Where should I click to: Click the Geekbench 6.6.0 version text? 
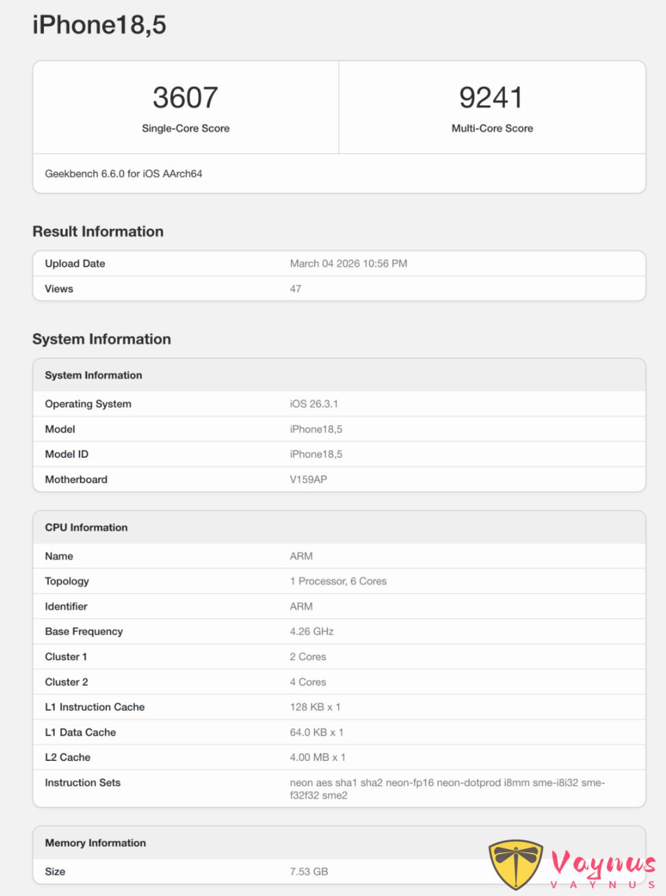click(123, 174)
